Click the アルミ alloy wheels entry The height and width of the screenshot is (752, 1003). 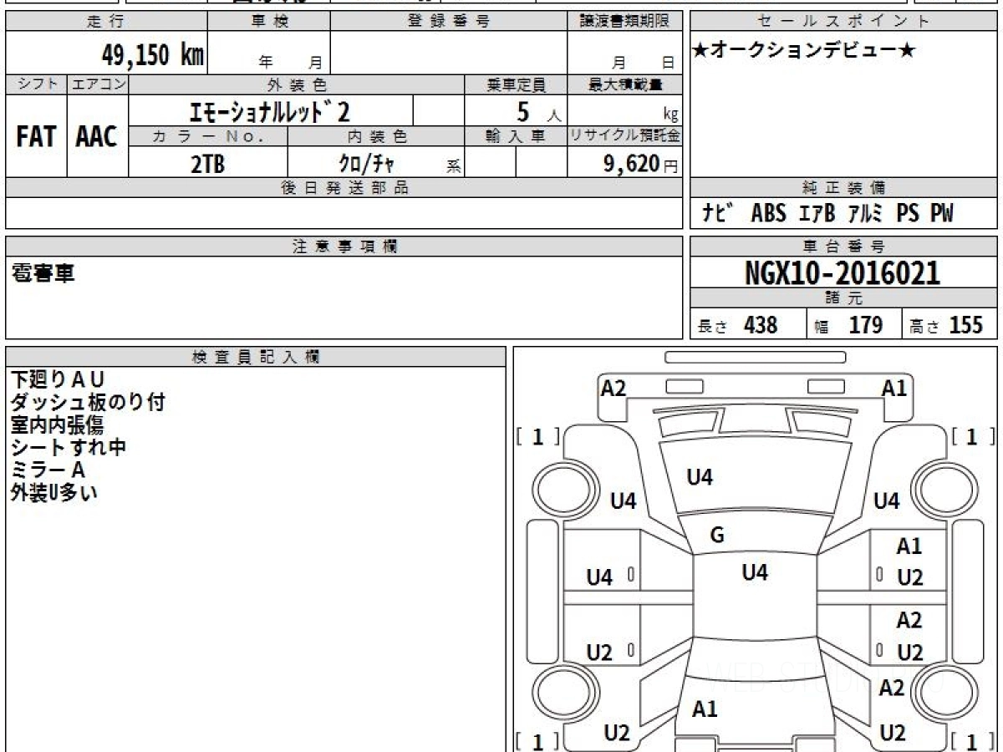pos(865,214)
